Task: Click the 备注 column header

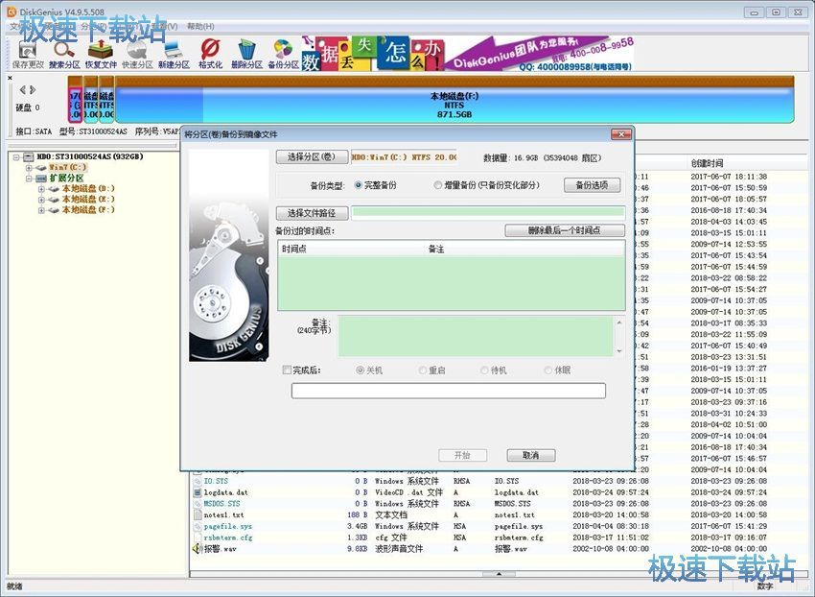Action: [x=525, y=250]
